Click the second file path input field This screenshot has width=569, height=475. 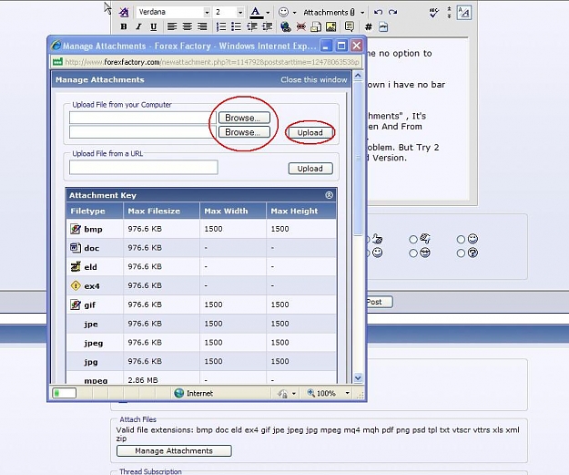click(x=143, y=132)
